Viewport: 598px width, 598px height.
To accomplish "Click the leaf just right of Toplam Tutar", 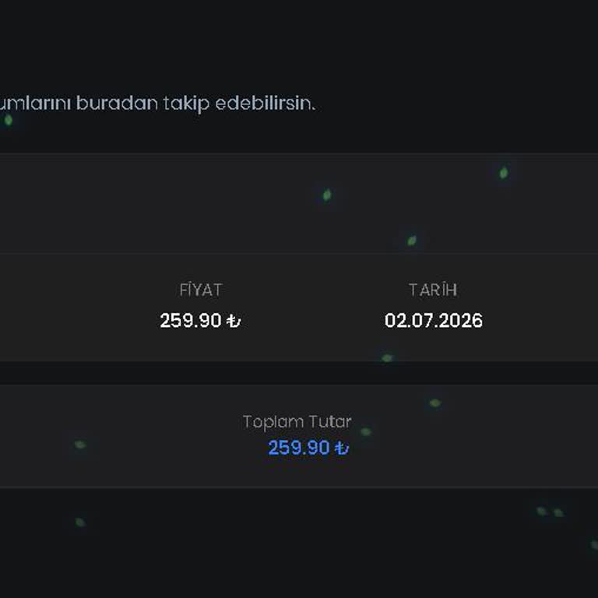I will click(x=366, y=431).
